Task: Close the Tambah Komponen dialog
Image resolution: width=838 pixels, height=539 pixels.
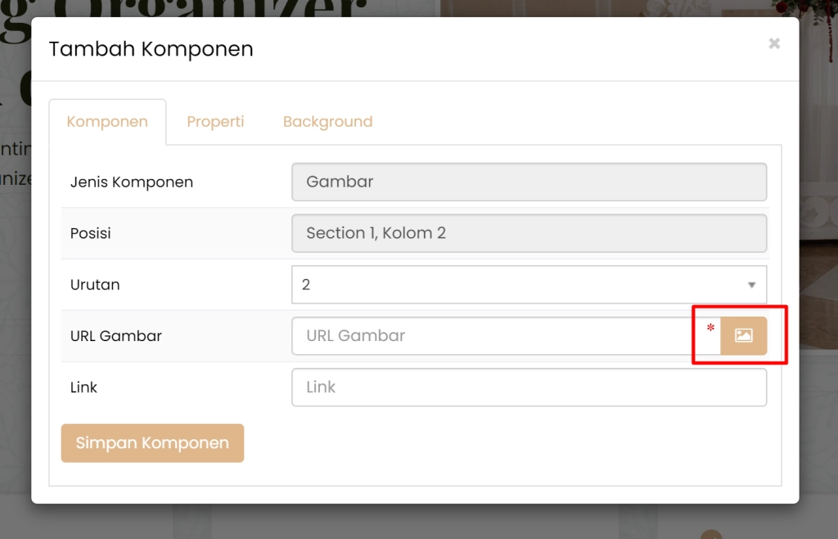Action: coord(774,43)
